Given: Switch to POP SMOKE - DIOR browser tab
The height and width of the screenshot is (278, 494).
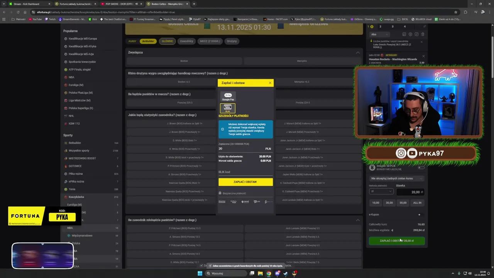Looking at the screenshot, I should point(121,4).
